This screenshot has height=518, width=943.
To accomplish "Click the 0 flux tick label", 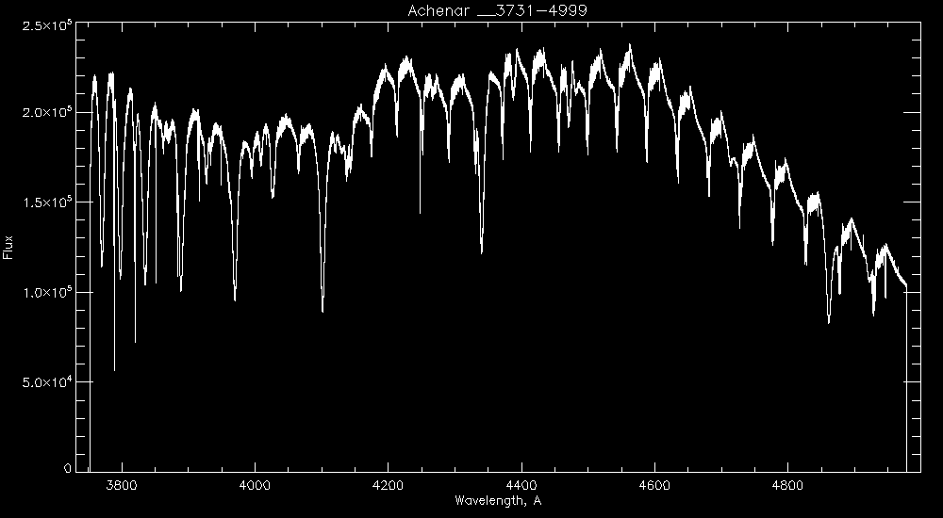I will coord(68,468).
